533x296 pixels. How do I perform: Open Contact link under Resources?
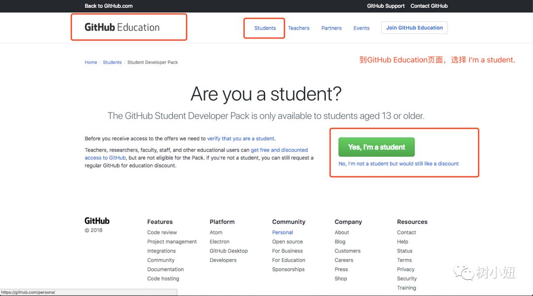407,232
